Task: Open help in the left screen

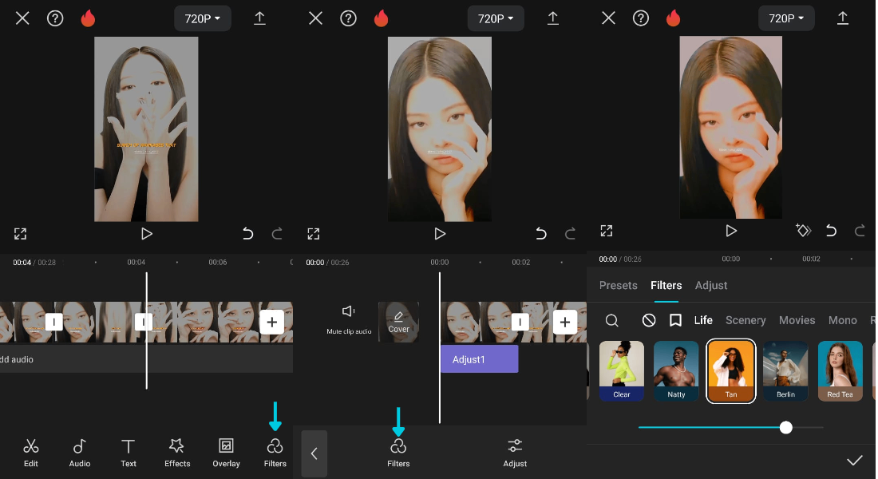Action: coord(55,18)
